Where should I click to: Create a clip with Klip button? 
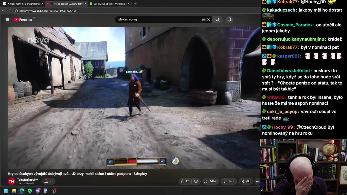point(245,181)
